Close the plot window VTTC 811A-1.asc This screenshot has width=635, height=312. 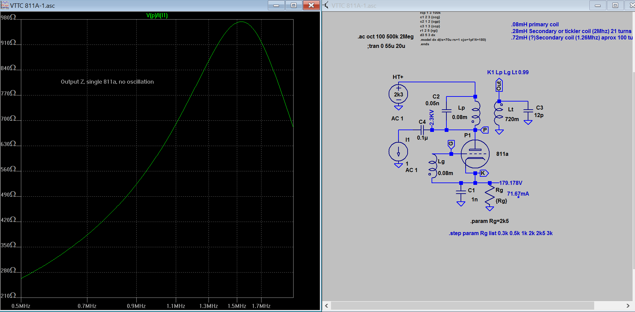point(311,5)
